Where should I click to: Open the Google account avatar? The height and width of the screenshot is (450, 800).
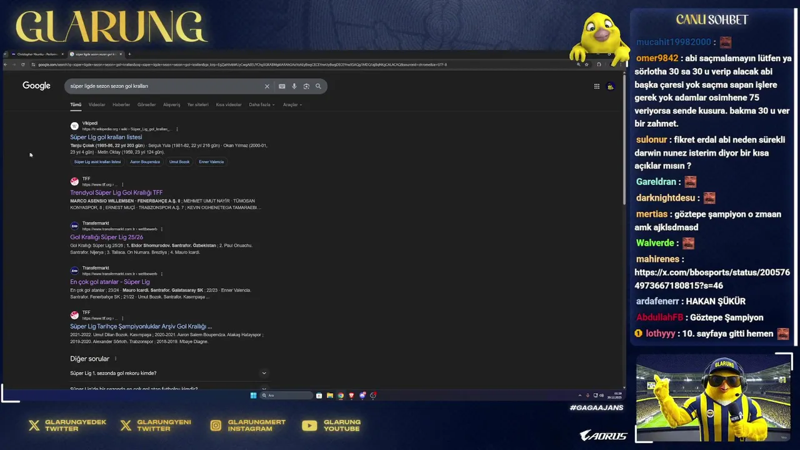(611, 86)
